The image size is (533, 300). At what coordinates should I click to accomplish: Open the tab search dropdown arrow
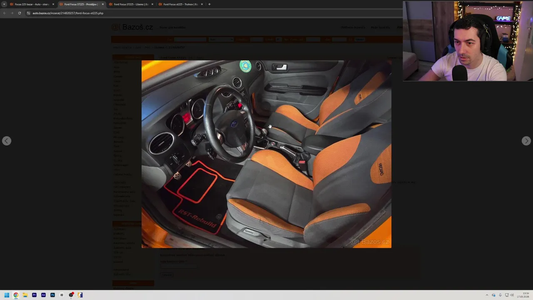pyautogui.click(x=4, y=4)
